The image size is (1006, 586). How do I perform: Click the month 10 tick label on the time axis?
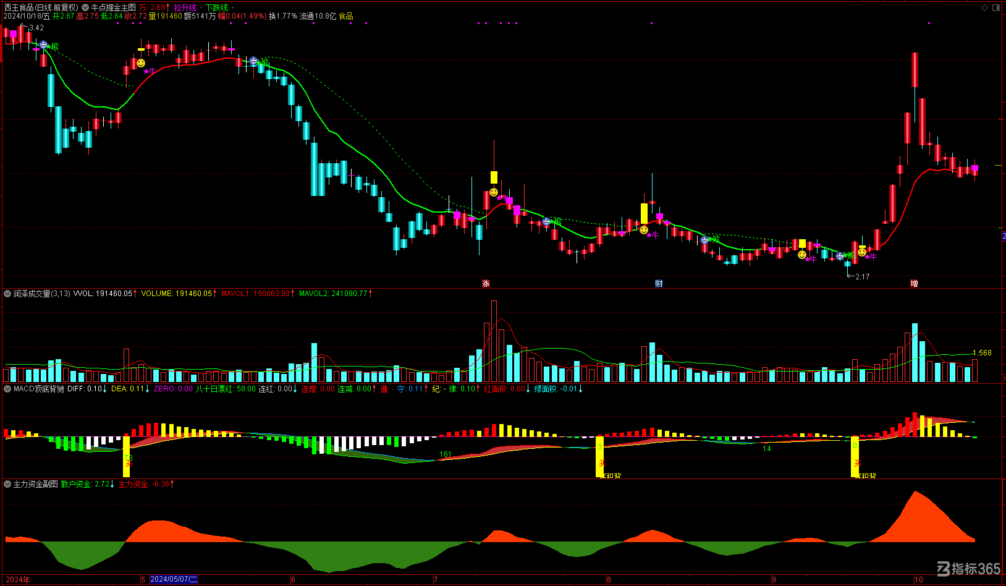click(x=919, y=580)
